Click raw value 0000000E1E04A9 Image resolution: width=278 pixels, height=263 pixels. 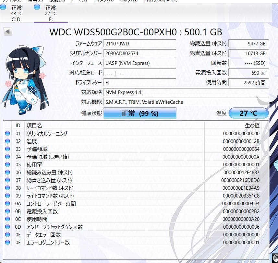(x=241, y=188)
